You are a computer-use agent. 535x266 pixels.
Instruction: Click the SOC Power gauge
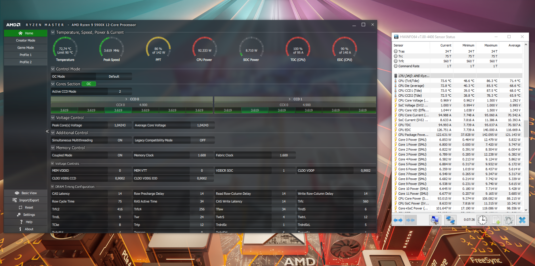(x=251, y=49)
